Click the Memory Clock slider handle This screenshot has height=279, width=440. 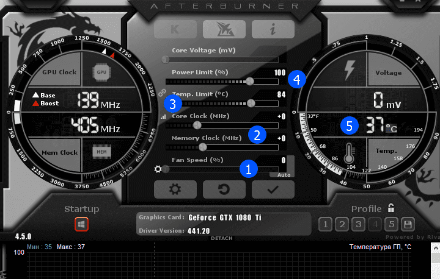click(203, 147)
